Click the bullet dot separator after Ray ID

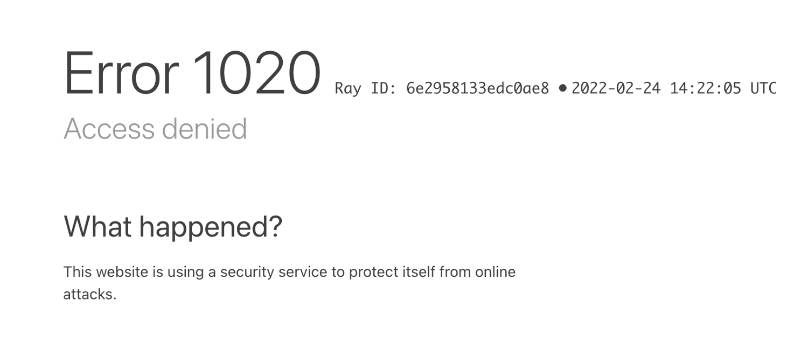click(x=563, y=88)
